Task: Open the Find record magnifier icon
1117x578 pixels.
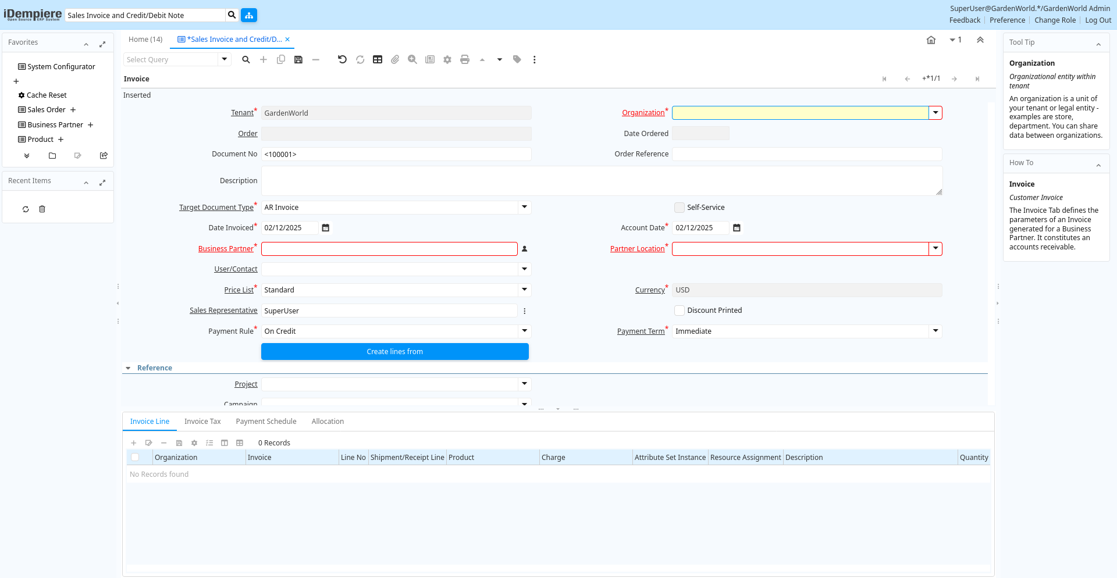Action: [246, 60]
